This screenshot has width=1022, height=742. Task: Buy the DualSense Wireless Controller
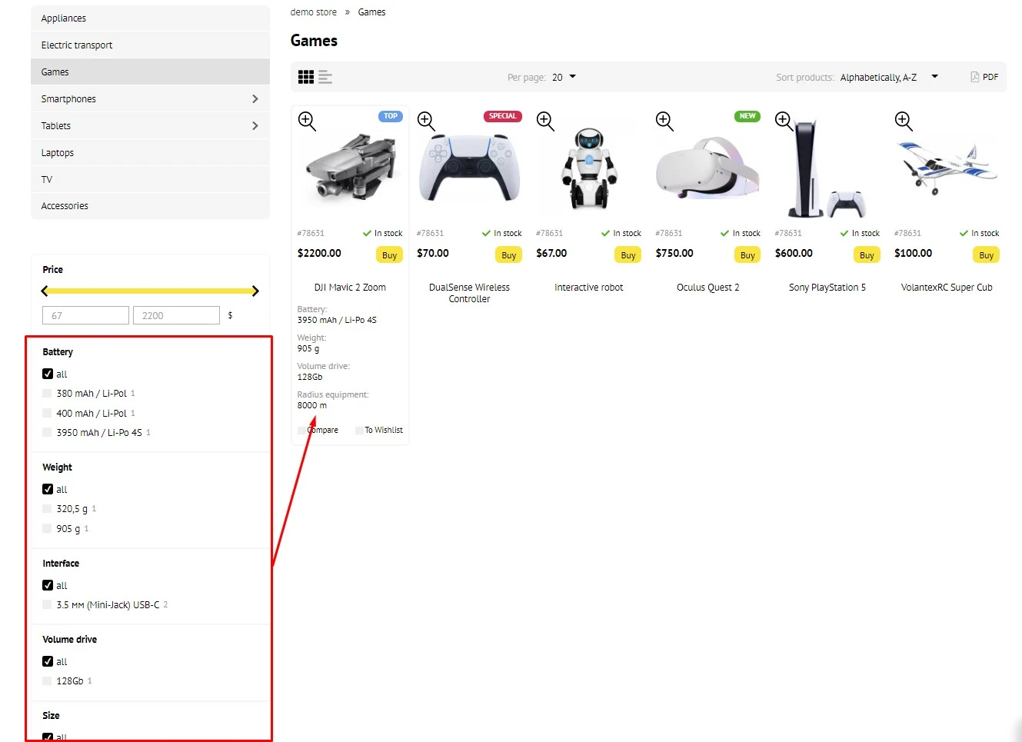point(508,255)
